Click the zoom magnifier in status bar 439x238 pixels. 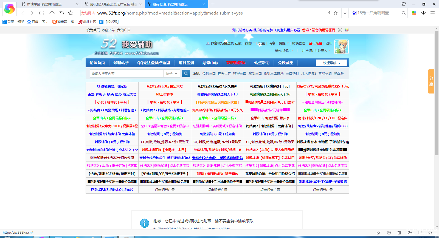(x=430, y=233)
